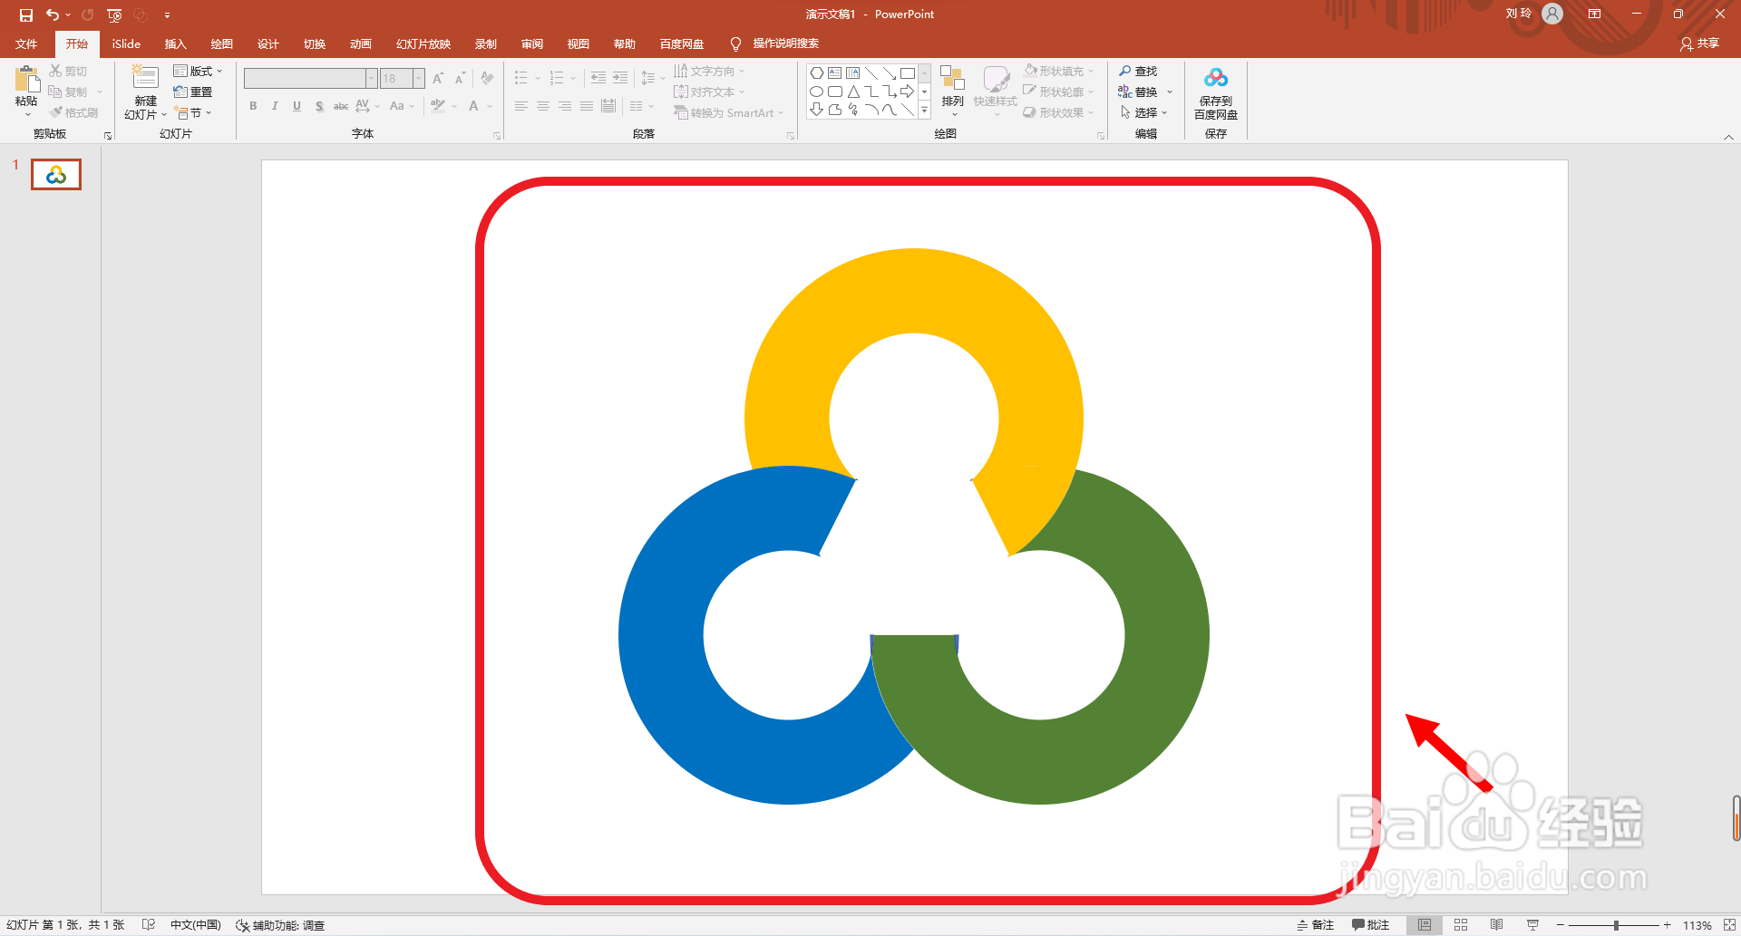Select the rectangle shape in gallery
The height and width of the screenshot is (936, 1741).
pyautogui.click(x=907, y=72)
